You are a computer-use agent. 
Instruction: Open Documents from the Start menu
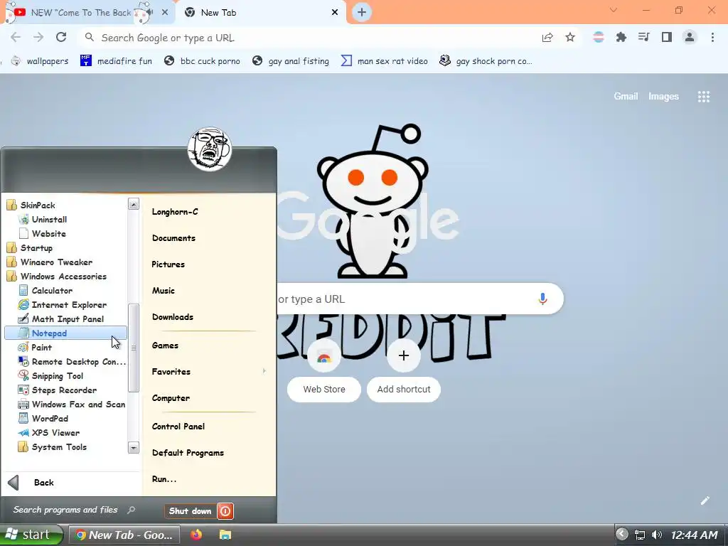pyautogui.click(x=173, y=238)
